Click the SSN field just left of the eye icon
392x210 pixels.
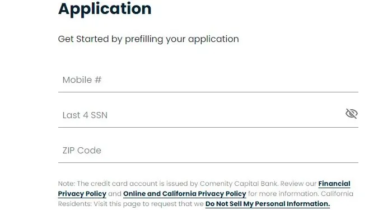tap(335, 115)
